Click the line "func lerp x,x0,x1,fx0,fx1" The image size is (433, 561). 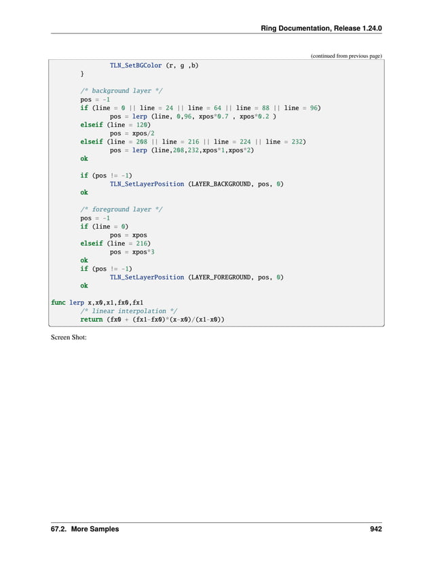97,303
